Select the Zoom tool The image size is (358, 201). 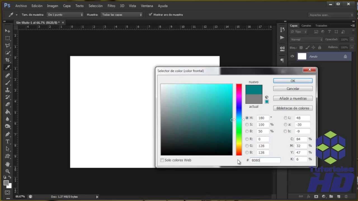point(8,171)
